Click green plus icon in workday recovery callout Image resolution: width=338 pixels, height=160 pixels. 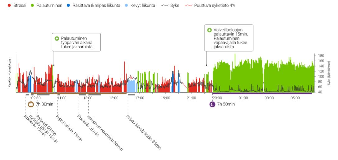click(x=57, y=39)
